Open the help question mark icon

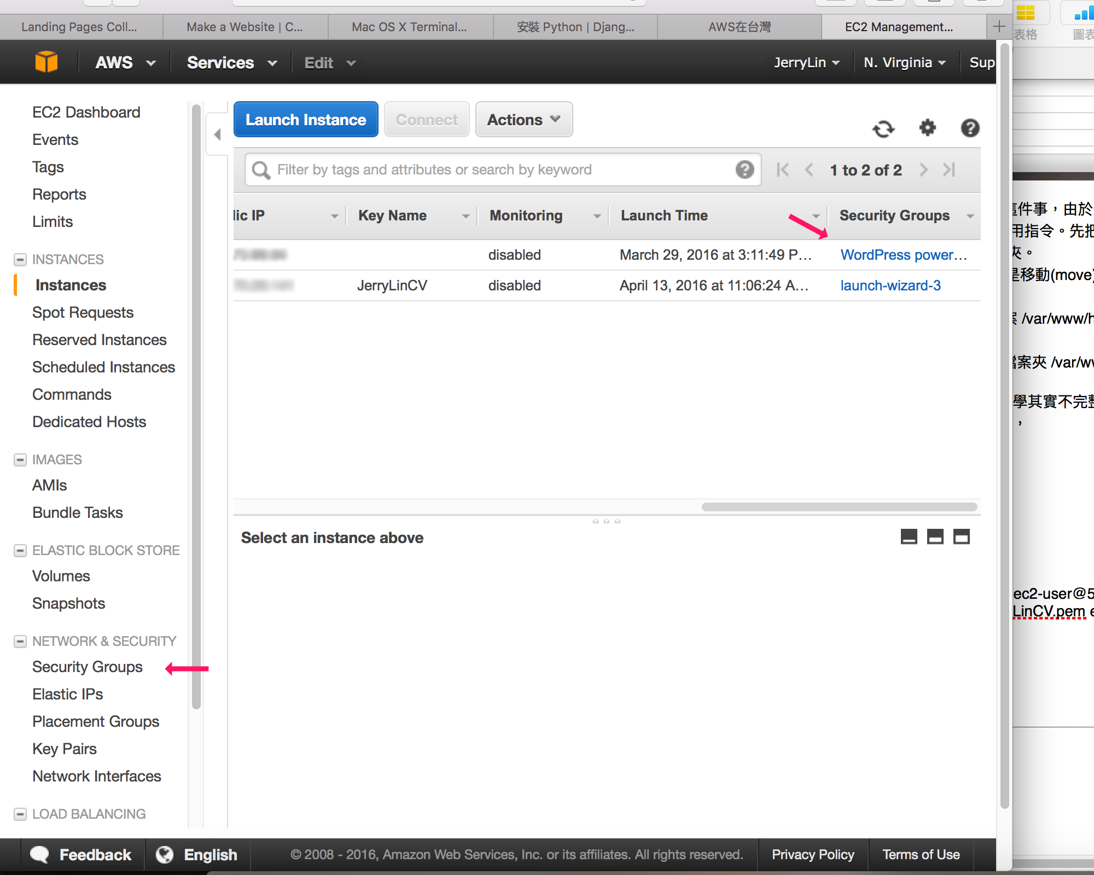pyautogui.click(x=970, y=128)
